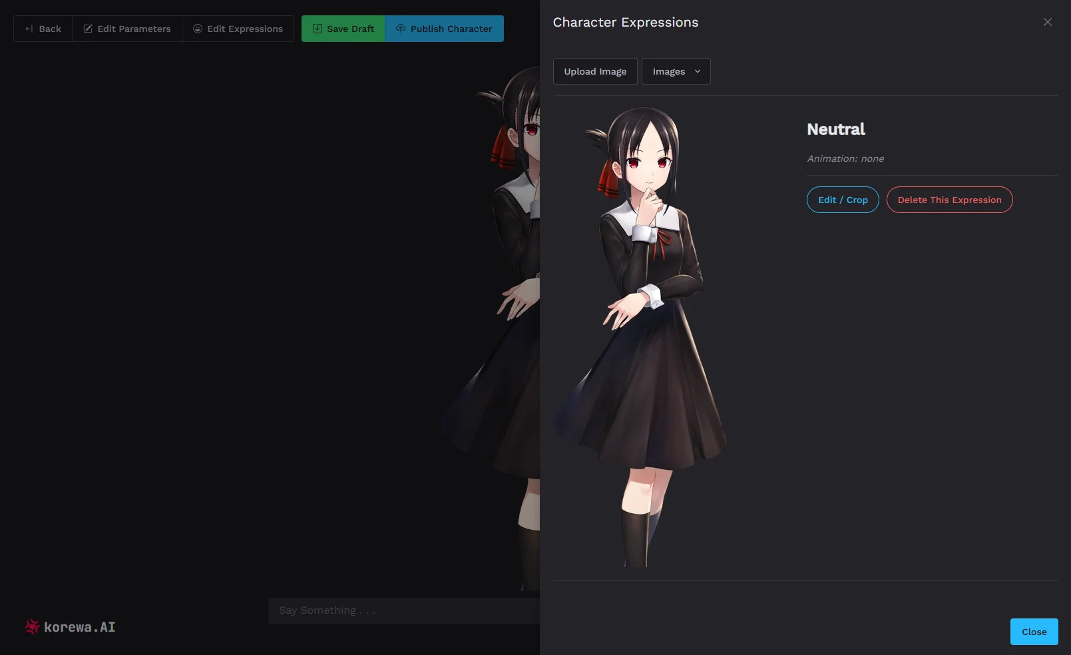Click the Publish Character cloud upload icon
1071x655 pixels.
pos(401,29)
